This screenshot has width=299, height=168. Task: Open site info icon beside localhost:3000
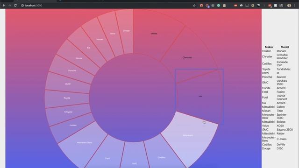coord(22,6)
